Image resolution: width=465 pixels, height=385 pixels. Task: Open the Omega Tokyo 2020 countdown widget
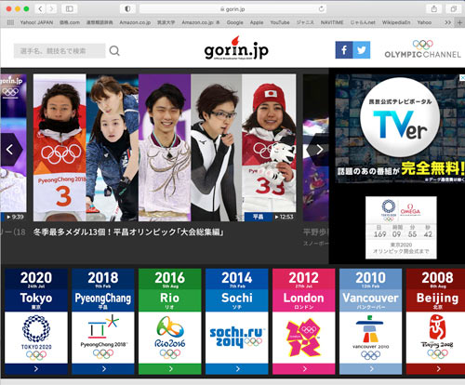(401, 228)
